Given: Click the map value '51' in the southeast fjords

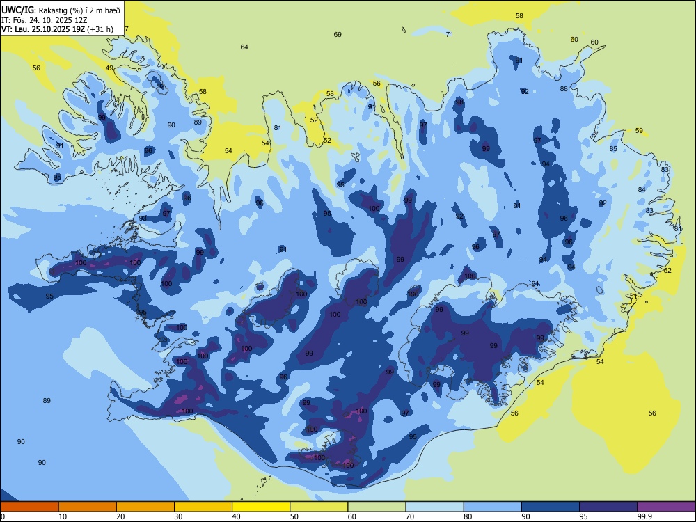Looking at the screenshot, I should point(633,296).
